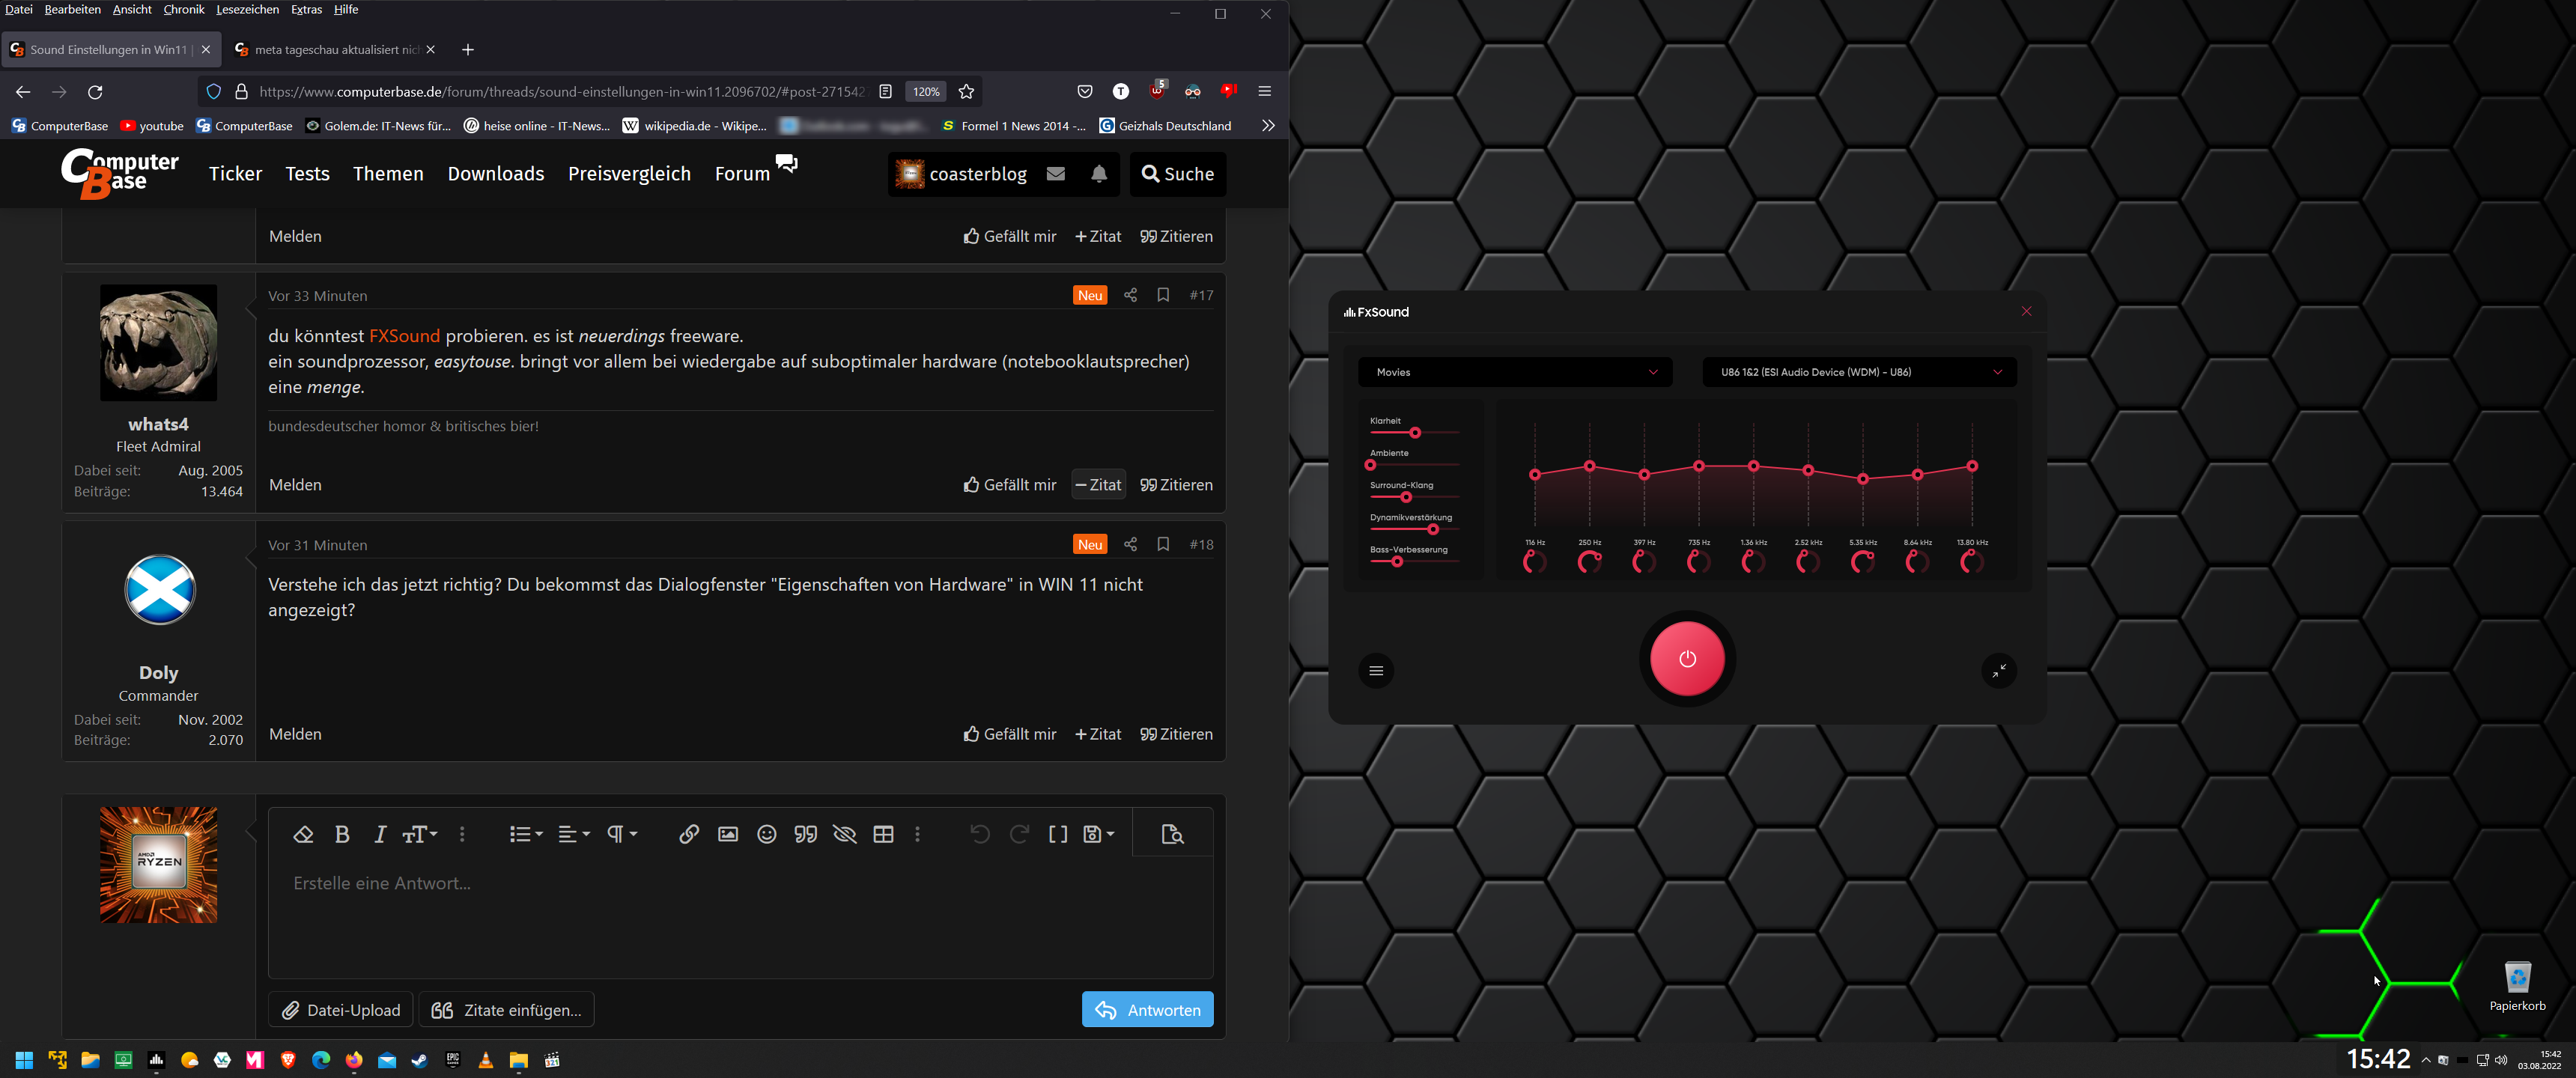Click the FxSound minimize-view arrows icon
The width and height of the screenshot is (2576, 1078).
click(x=1997, y=671)
